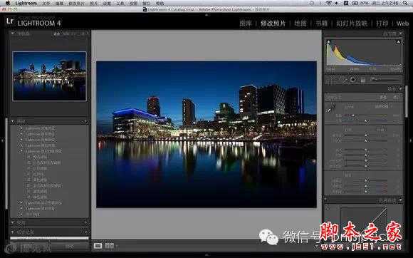Switch to the Develop (修改照片) module
The width and height of the screenshot is (413, 258).
pyautogui.click(x=273, y=24)
